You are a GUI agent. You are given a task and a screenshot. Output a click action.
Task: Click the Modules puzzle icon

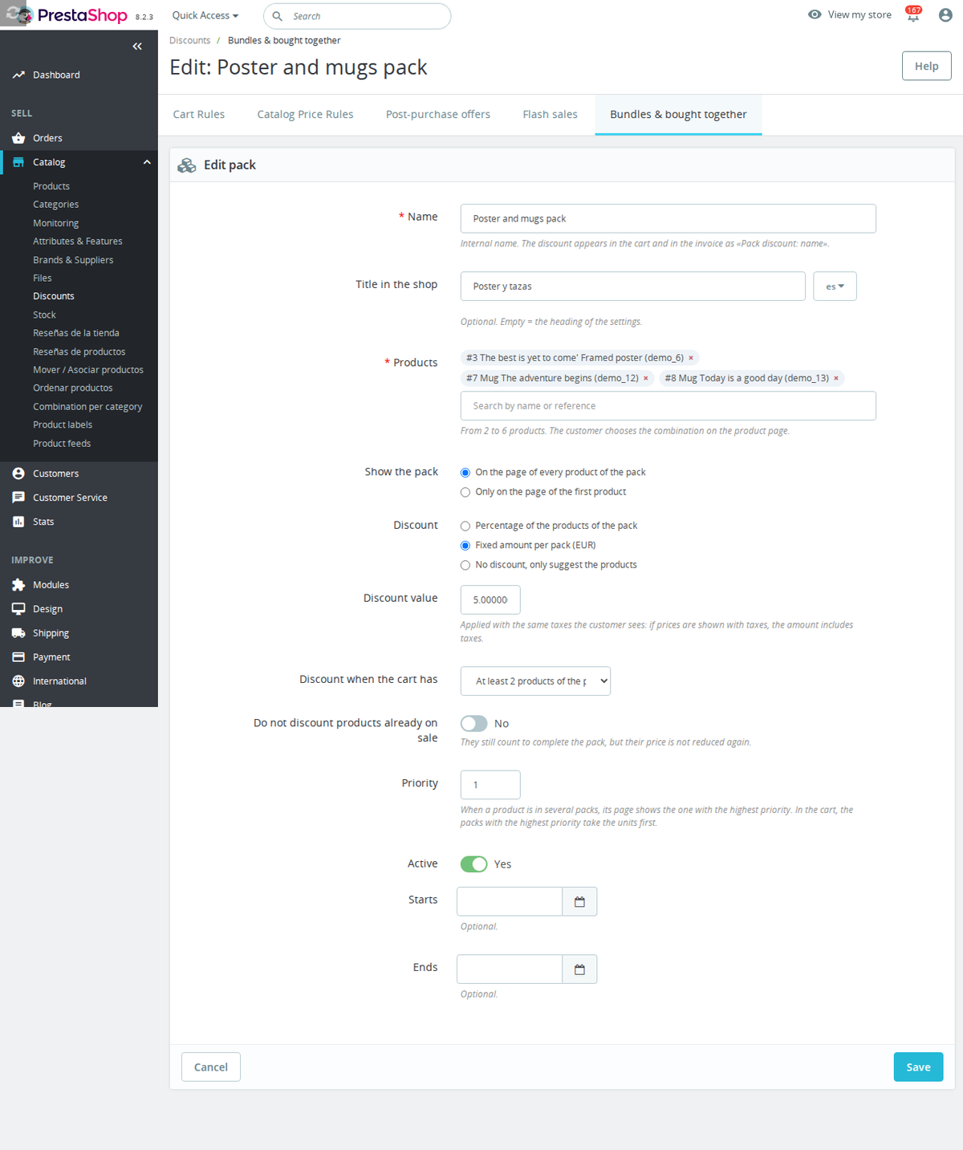[18, 585]
